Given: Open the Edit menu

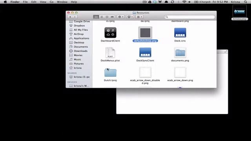Looking at the screenshot, I should (34, 2).
